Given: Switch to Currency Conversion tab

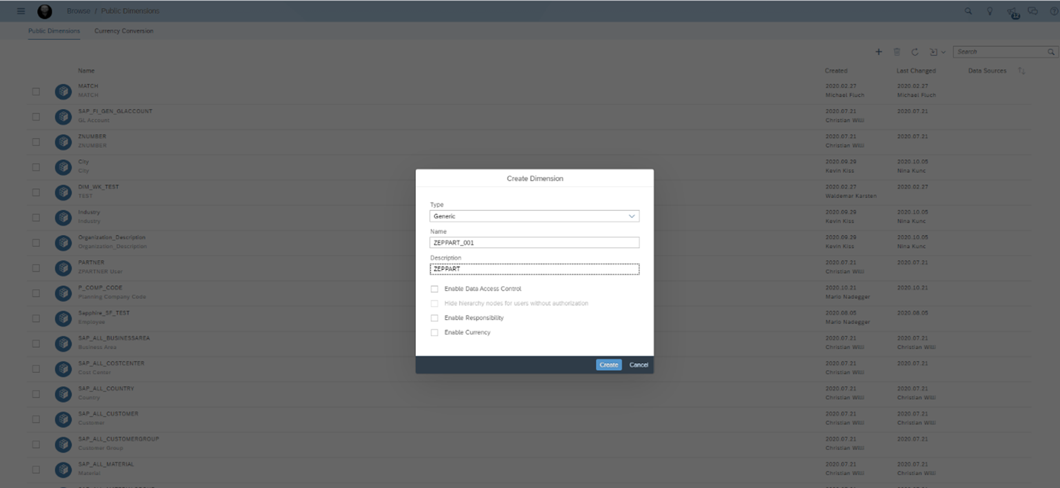Looking at the screenshot, I should pyautogui.click(x=124, y=31).
